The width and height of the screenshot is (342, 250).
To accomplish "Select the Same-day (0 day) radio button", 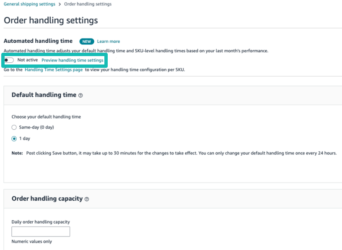I will pyautogui.click(x=14, y=127).
